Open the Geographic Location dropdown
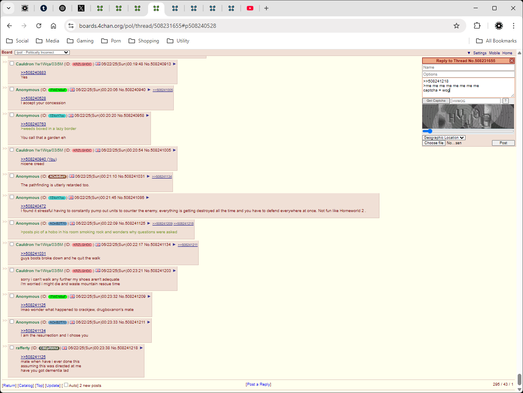 pos(444,138)
